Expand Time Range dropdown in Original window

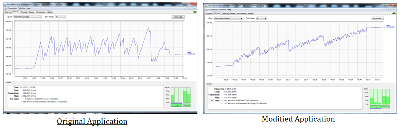pyautogui.click(x=61, y=17)
